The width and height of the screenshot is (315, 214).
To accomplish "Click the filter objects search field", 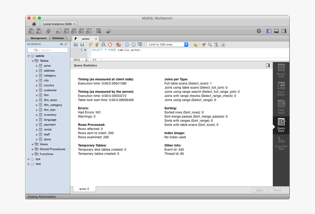I will point(48,50).
